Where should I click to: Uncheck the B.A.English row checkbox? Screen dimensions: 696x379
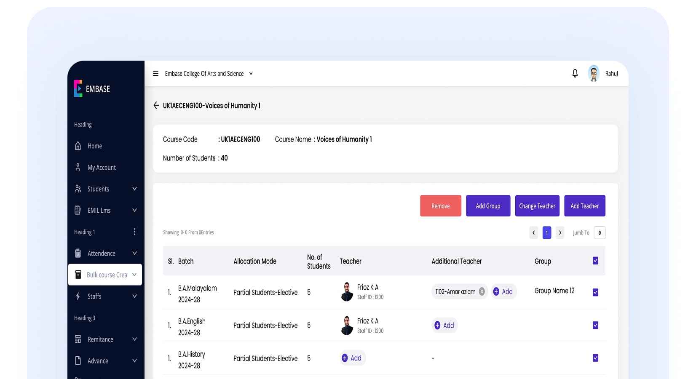tap(595, 325)
